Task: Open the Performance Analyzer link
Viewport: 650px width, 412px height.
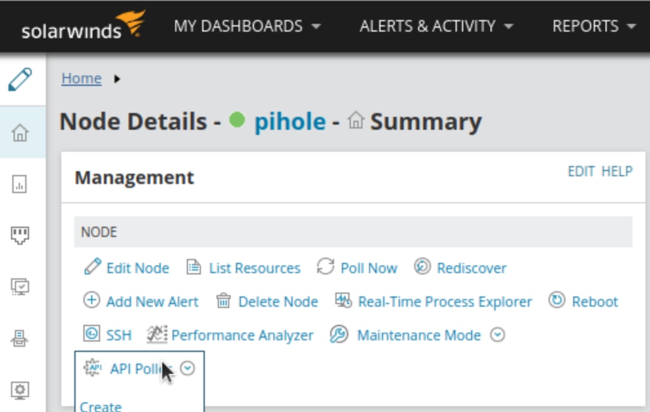Action: 242,335
